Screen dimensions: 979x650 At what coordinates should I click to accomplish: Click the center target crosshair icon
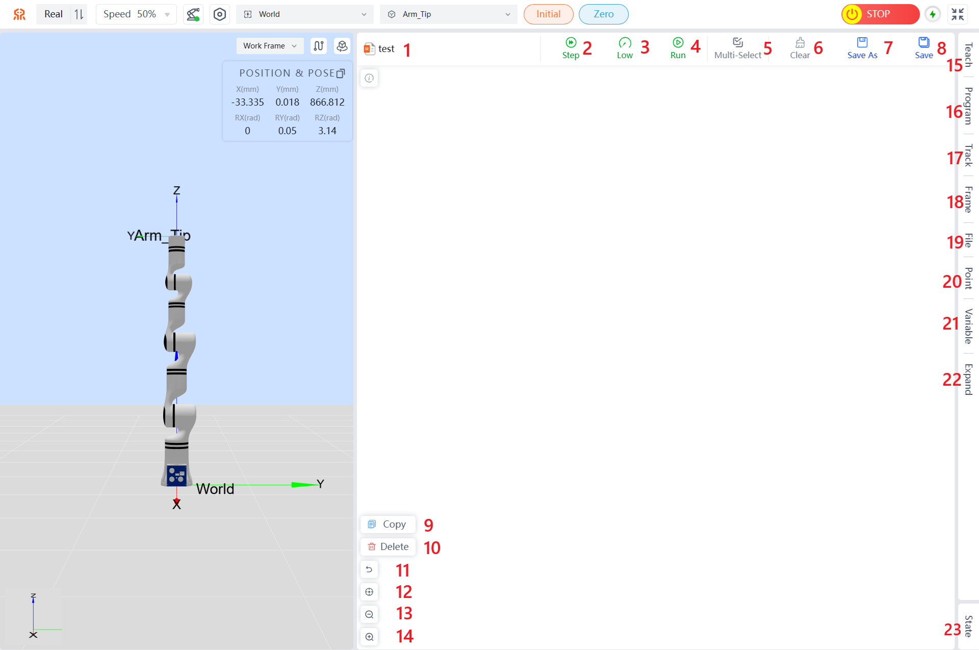click(x=369, y=592)
